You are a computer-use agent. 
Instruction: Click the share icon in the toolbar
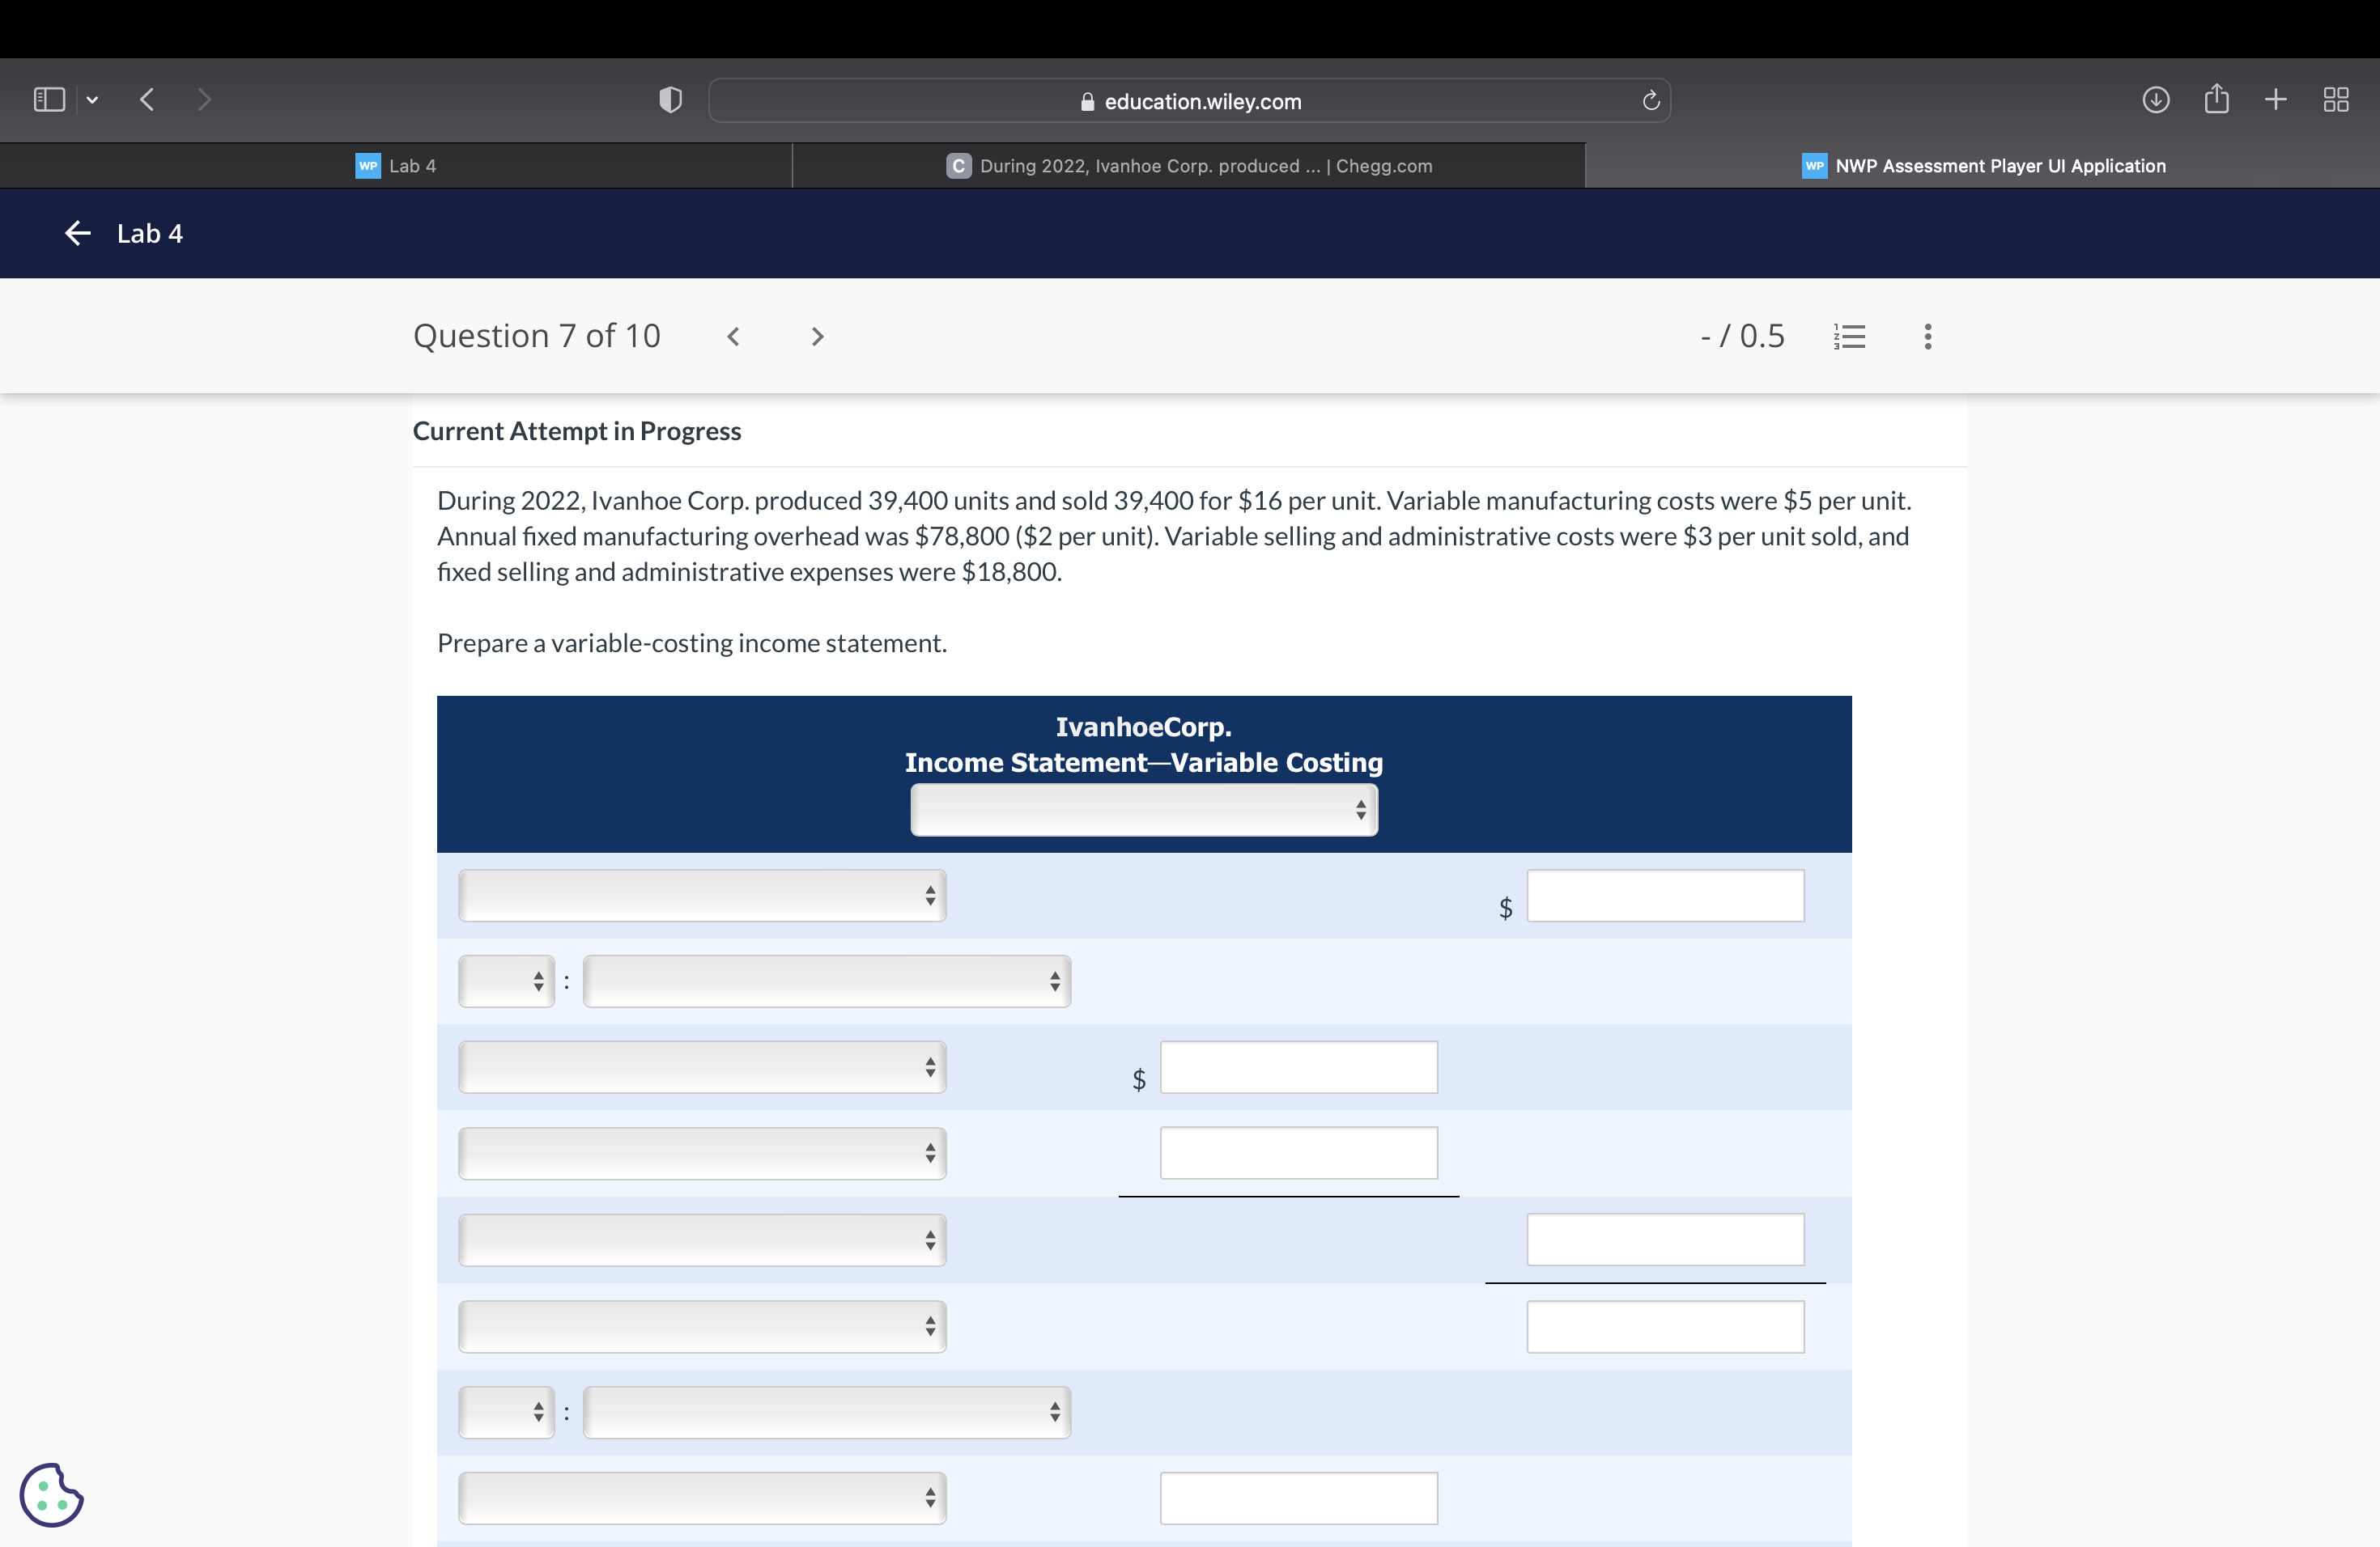(2216, 100)
